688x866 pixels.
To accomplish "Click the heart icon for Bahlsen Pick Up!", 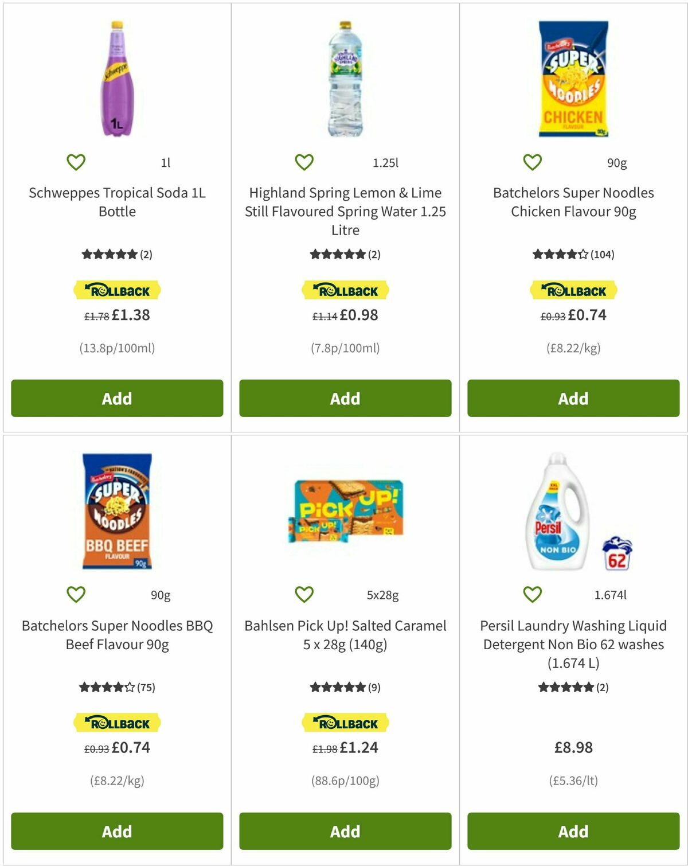I will [x=304, y=595].
